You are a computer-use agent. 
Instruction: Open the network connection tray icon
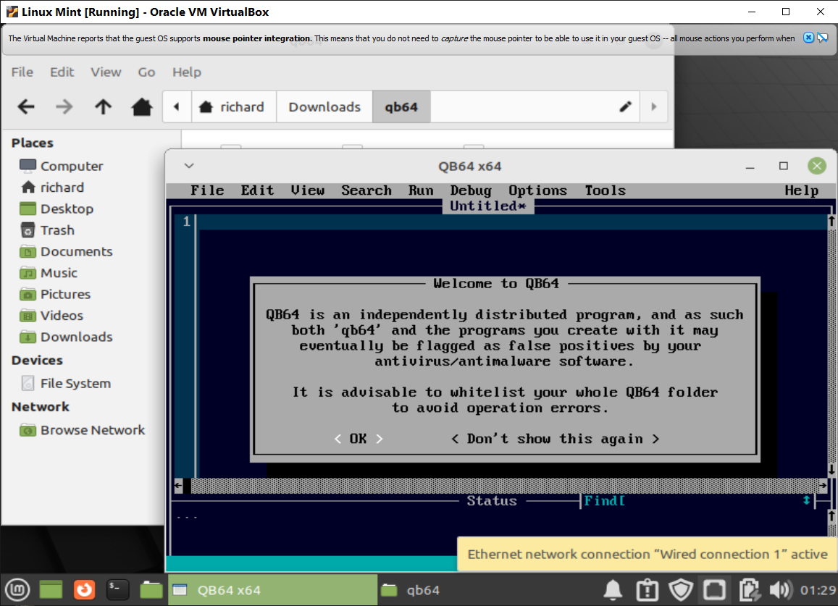pyautogui.click(x=714, y=590)
